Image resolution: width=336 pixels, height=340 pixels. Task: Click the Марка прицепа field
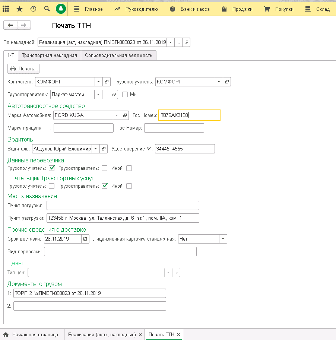tap(83, 128)
